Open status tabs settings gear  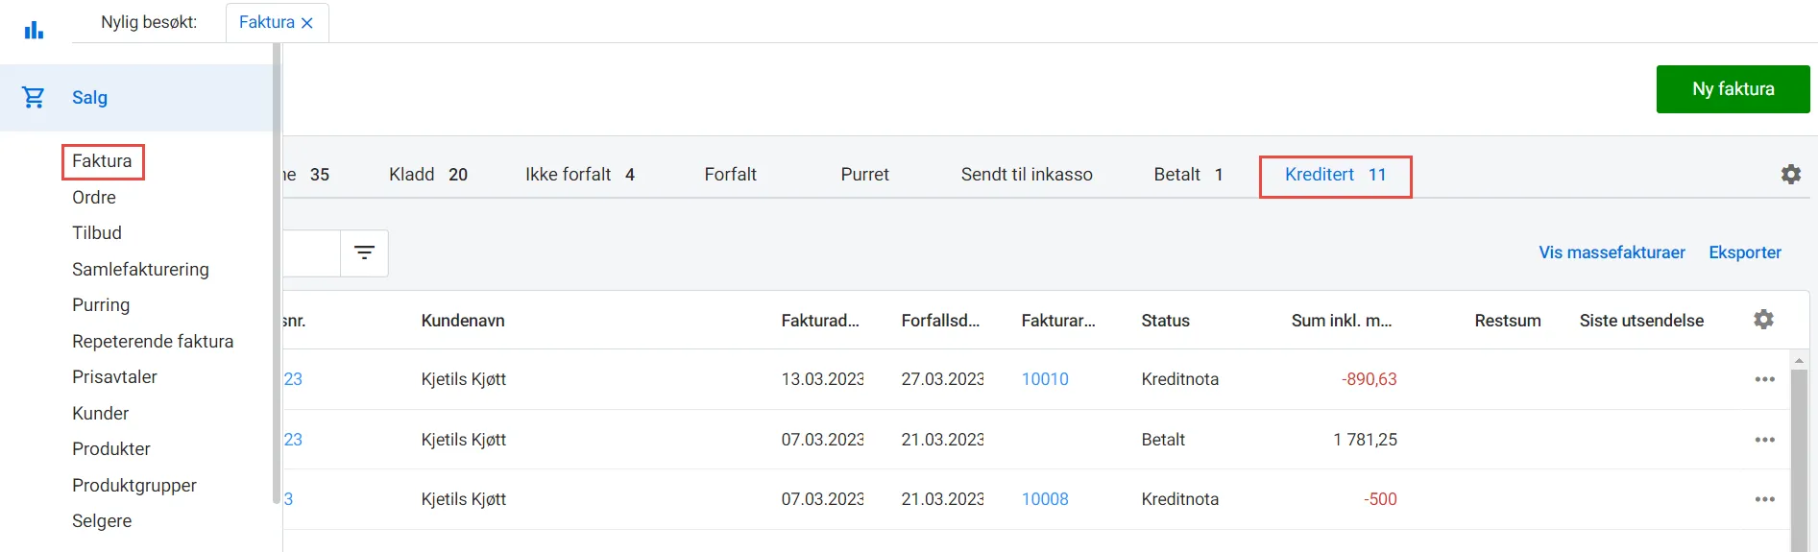[1791, 175]
